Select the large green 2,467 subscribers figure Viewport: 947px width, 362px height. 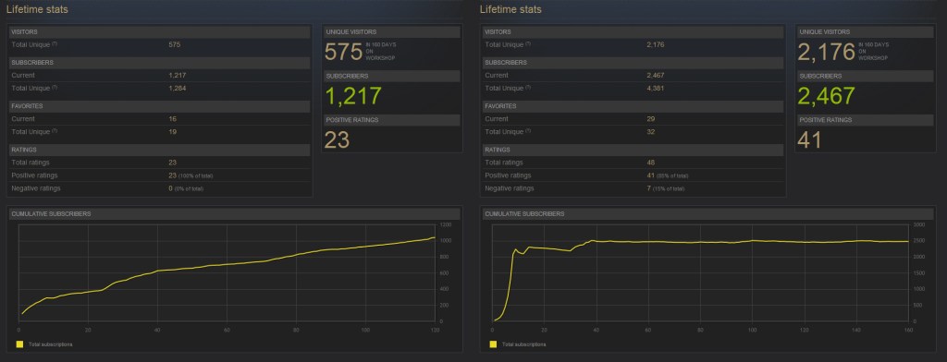pyautogui.click(x=827, y=97)
